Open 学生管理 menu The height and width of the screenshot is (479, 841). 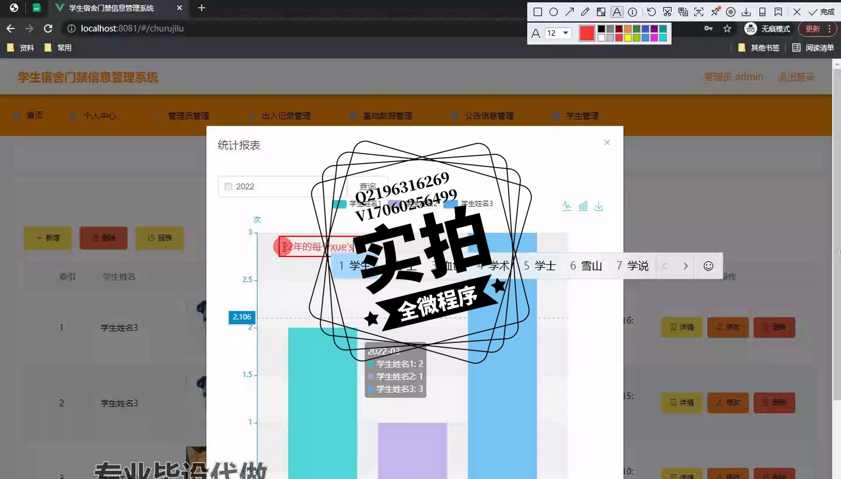[x=576, y=116]
